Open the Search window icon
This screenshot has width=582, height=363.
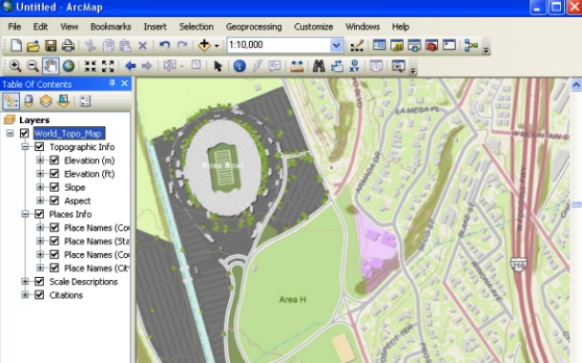414,45
